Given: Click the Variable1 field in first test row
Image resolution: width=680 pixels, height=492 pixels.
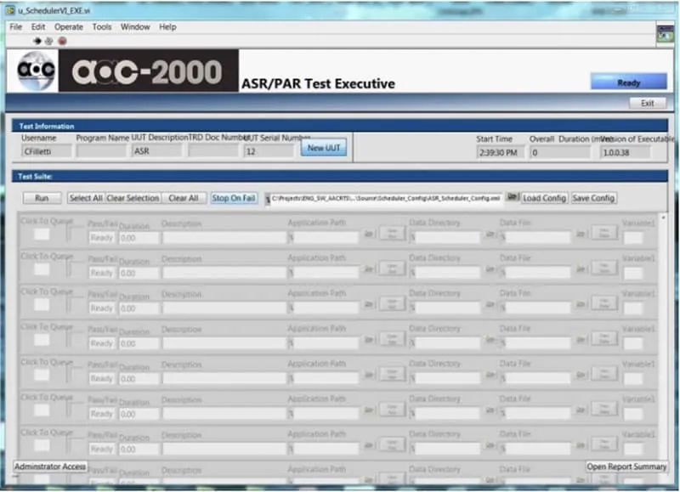Looking at the screenshot, I should point(633,238).
